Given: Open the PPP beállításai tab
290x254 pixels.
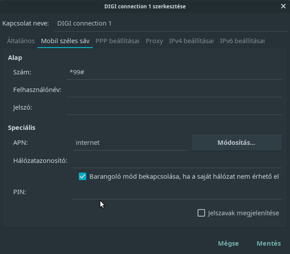Looking at the screenshot, I should pos(117,41).
